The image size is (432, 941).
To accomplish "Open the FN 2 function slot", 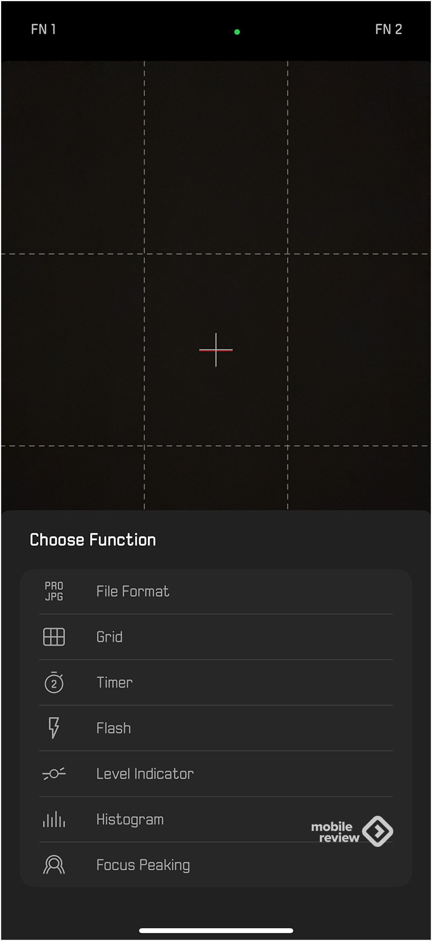I will click(389, 29).
